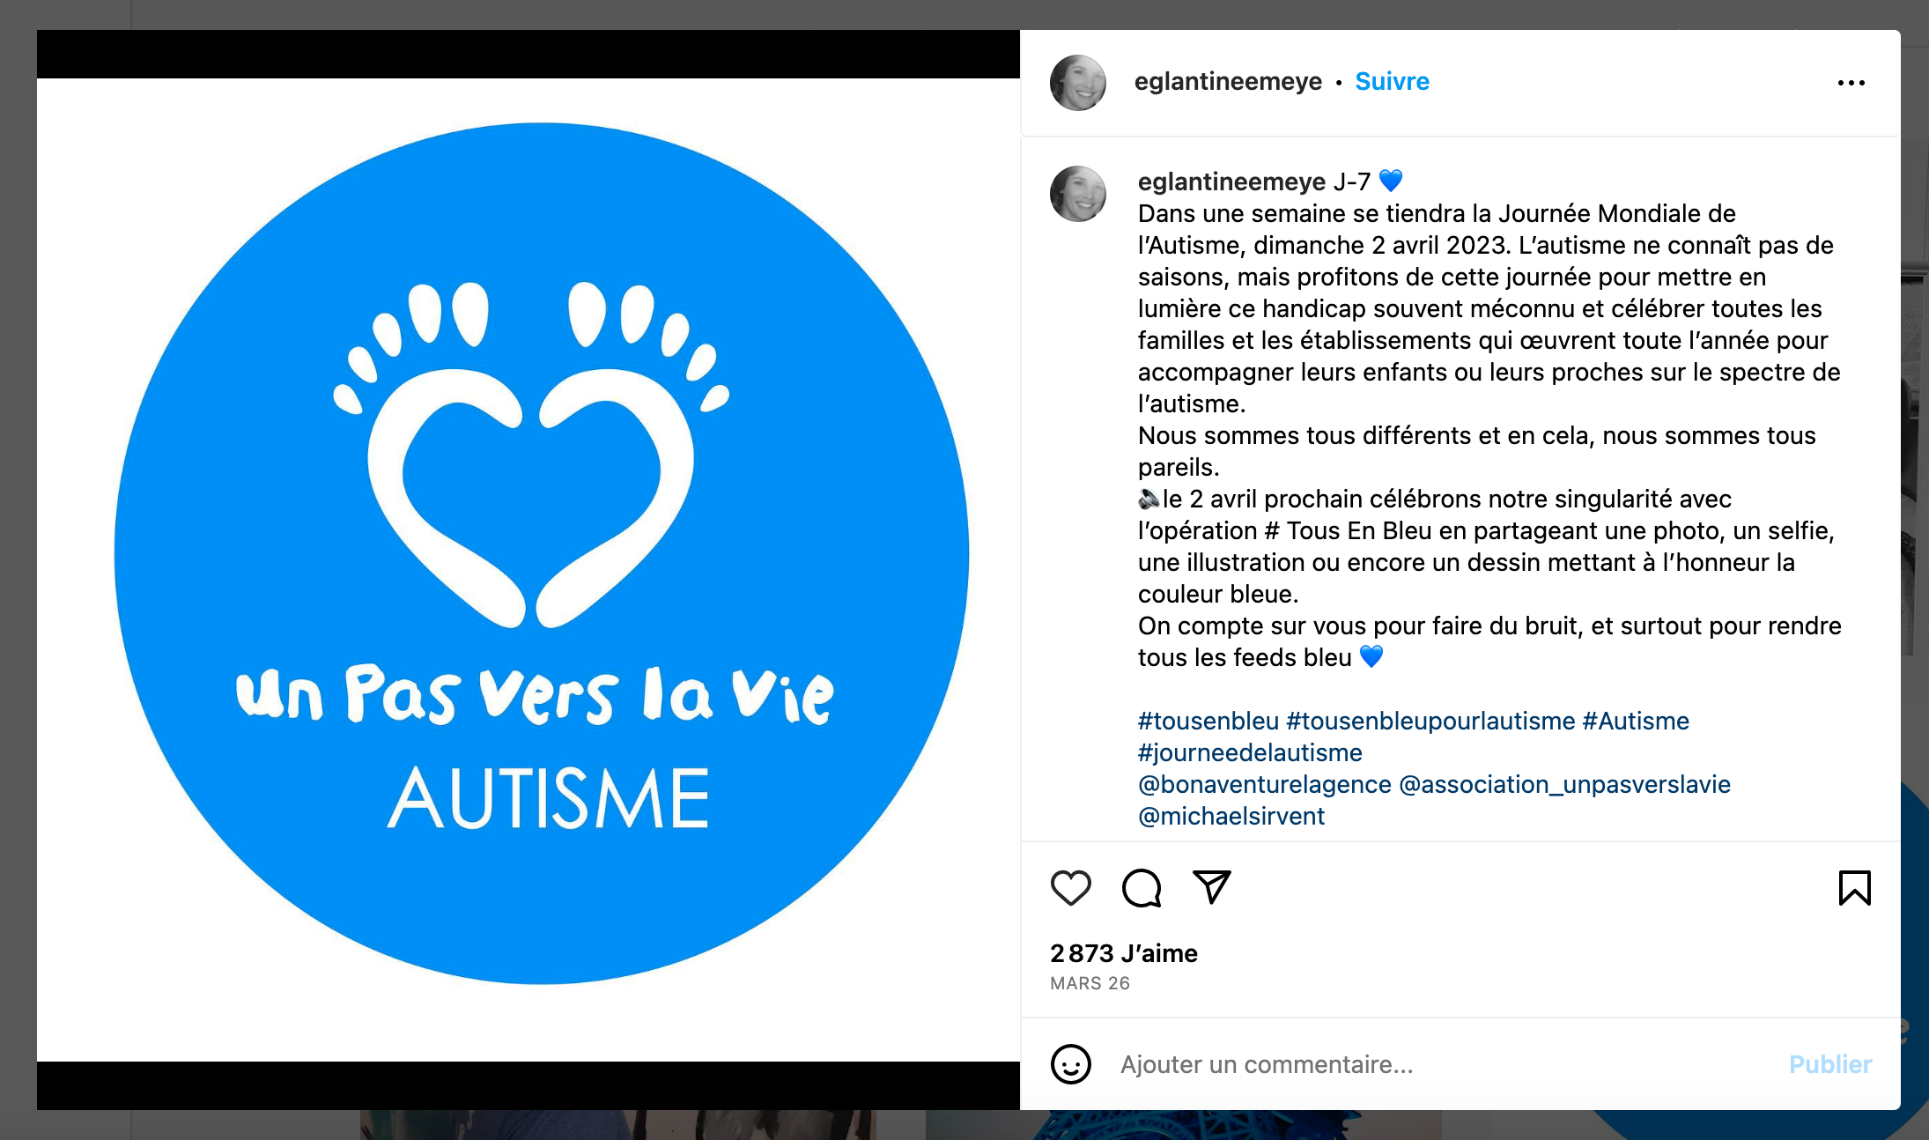The height and width of the screenshot is (1140, 1929).
Task: Like the post with heart icon
Action: point(1071,888)
